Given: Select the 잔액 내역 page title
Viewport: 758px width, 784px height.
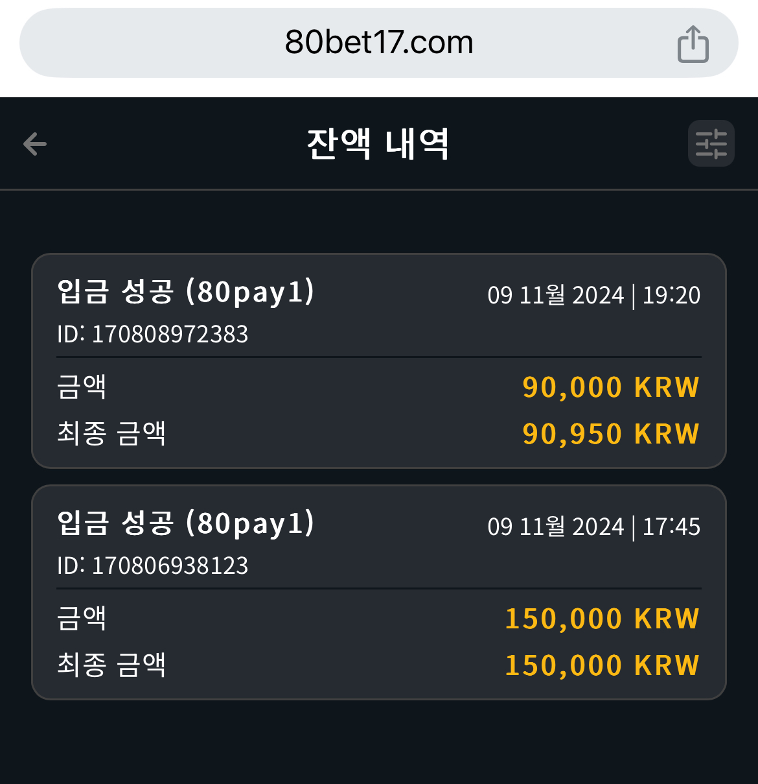Looking at the screenshot, I should [x=378, y=143].
